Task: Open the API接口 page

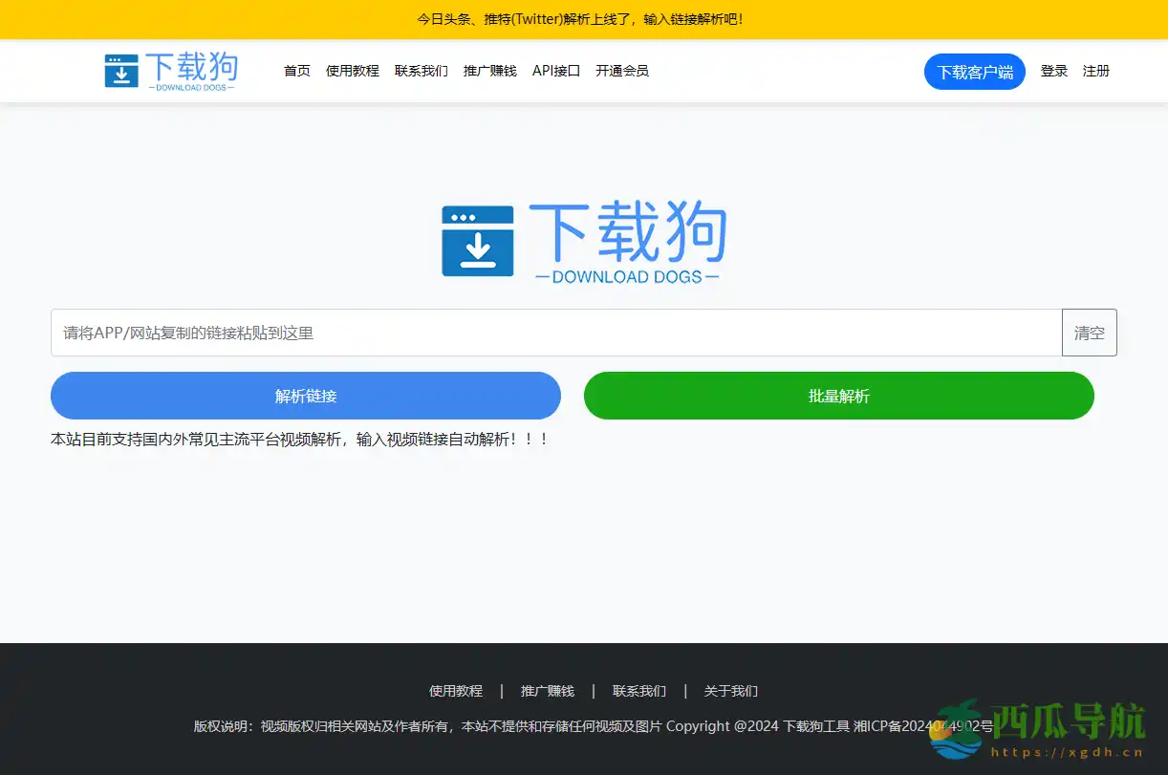Action: 555,70
